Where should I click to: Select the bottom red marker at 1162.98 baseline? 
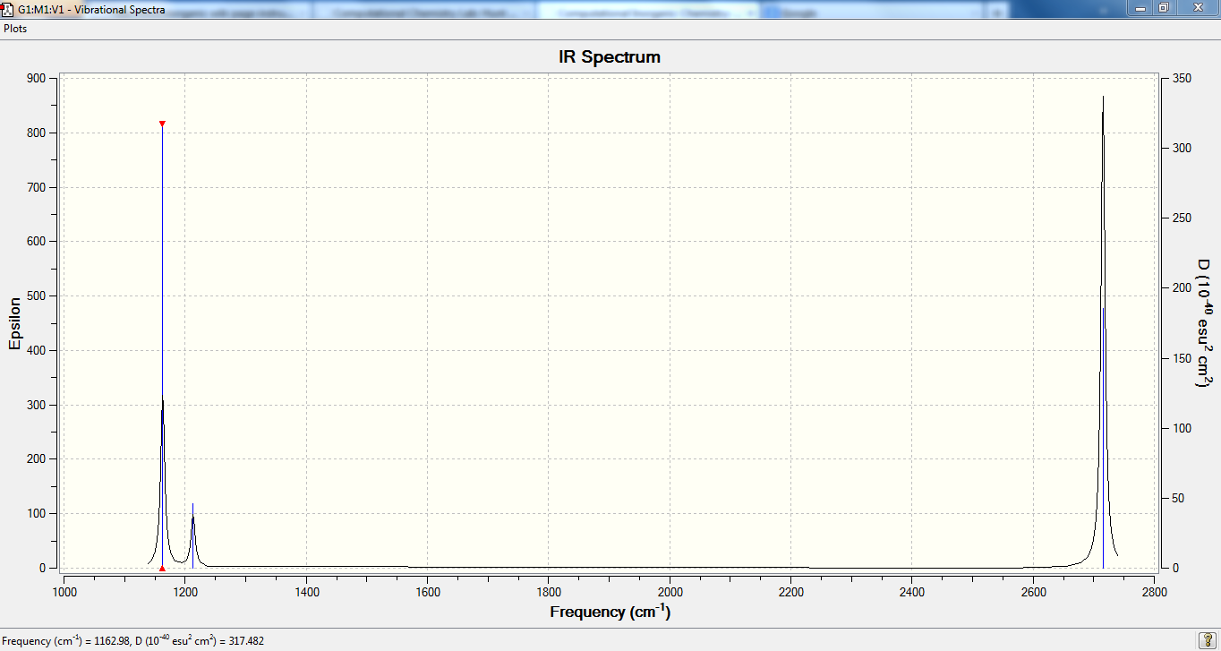162,568
